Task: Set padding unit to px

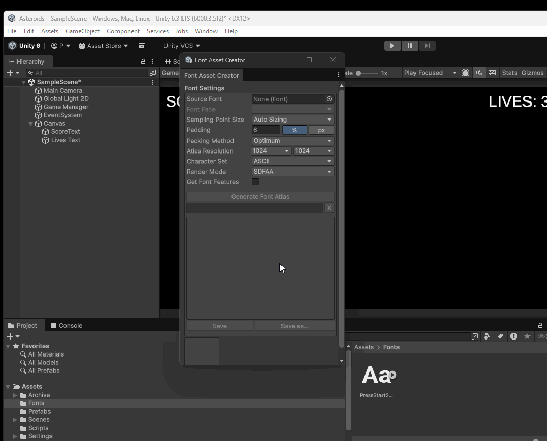Action: pyautogui.click(x=321, y=130)
